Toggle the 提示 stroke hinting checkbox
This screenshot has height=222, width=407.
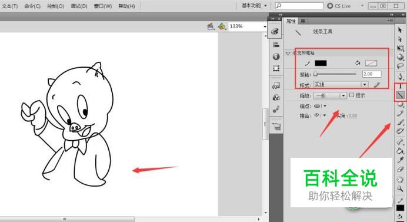point(352,95)
